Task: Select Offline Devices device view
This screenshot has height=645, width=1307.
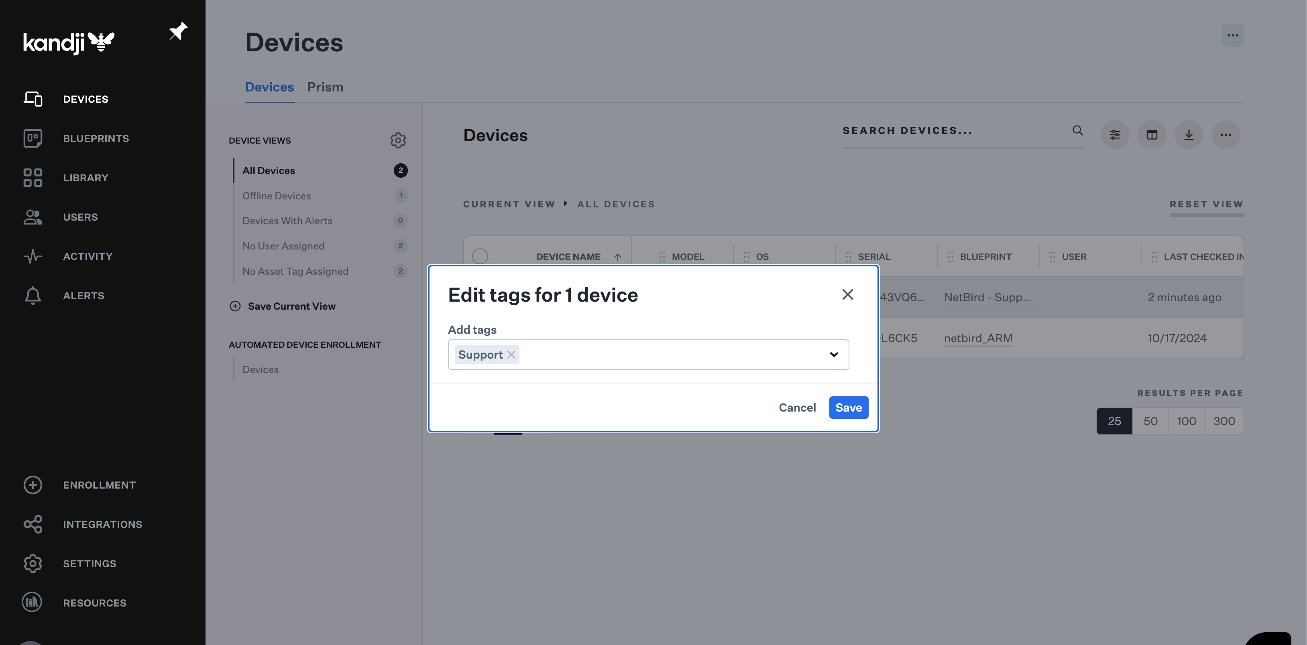Action: (x=277, y=196)
